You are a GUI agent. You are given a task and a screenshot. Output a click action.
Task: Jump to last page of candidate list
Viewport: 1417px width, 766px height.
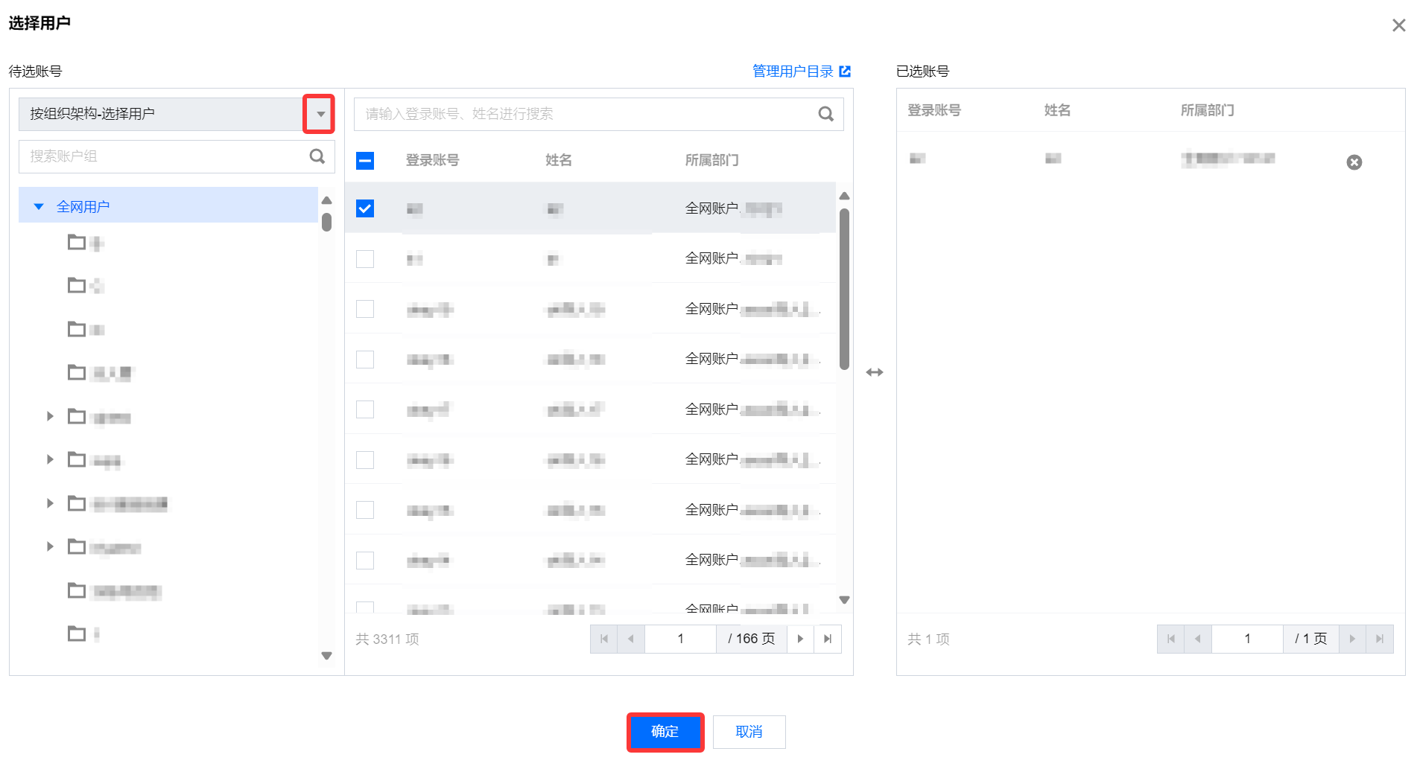828,639
